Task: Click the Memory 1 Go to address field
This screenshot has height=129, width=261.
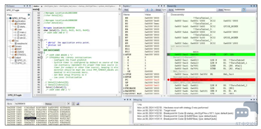Action: 28,104
